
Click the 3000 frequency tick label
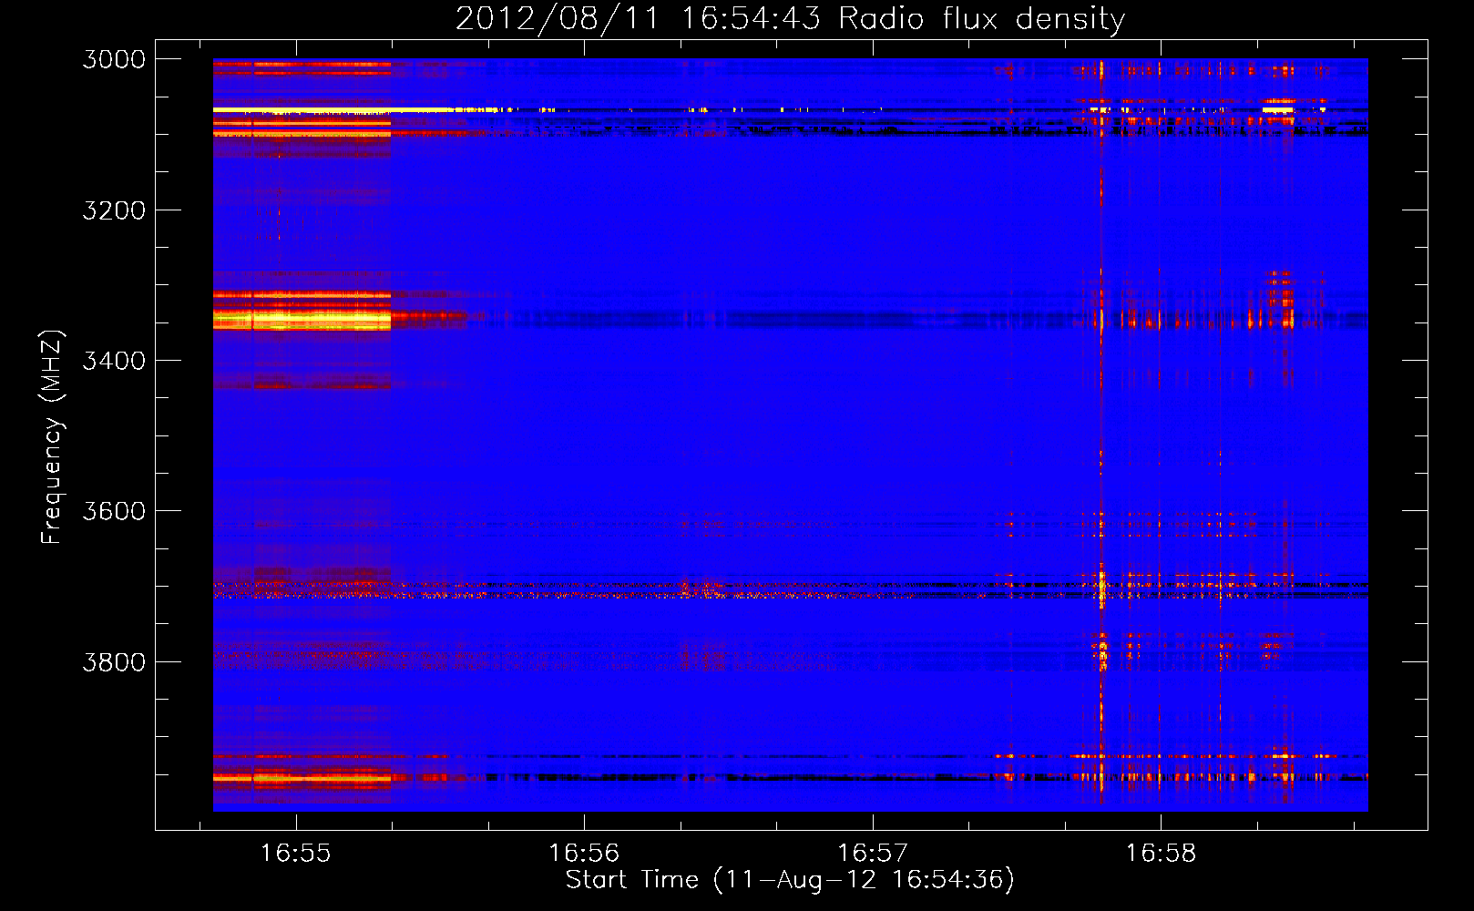click(x=114, y=59)
